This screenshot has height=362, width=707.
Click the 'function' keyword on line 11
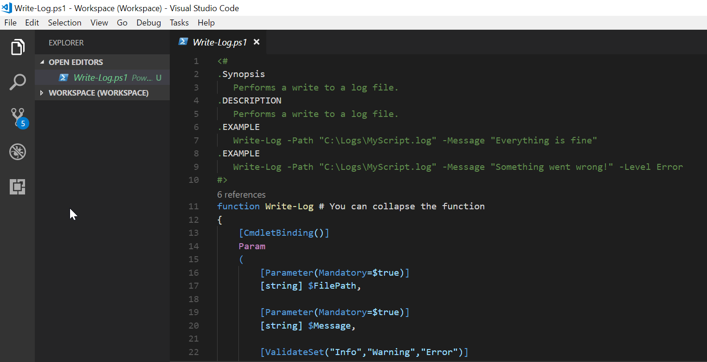[238, 207]
